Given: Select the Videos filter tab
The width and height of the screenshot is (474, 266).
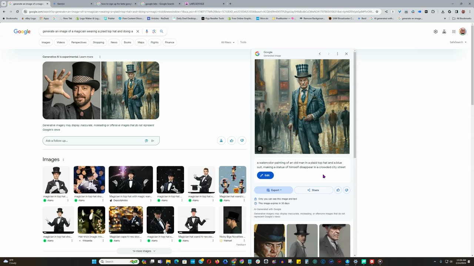Looking at the screenshot, I should [61, 42].
